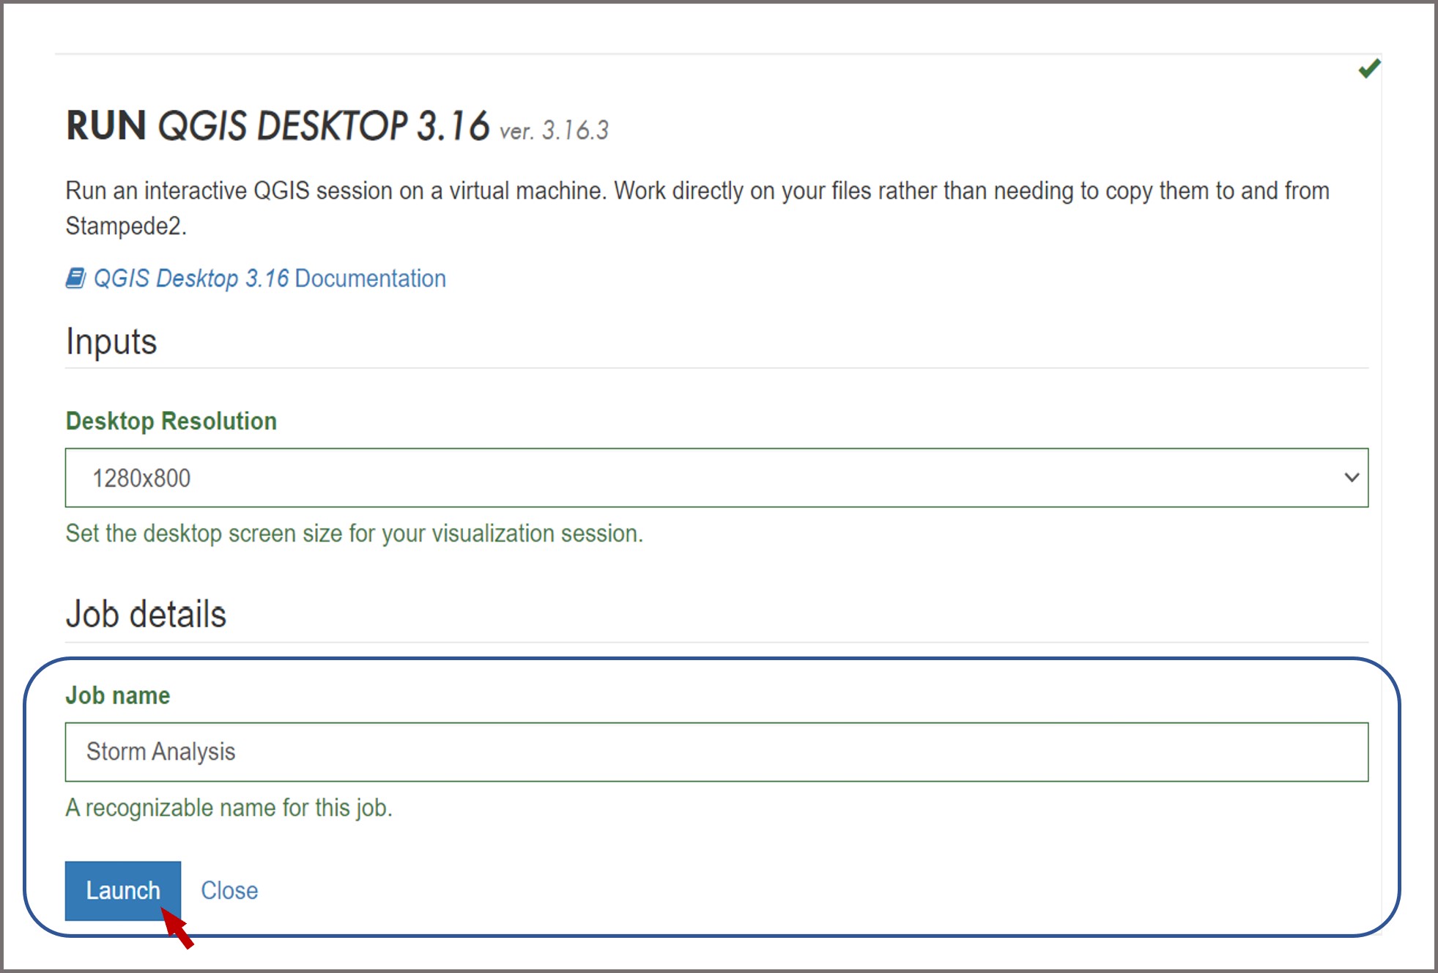This screenshot has height=973, width=1438.
Task: Click the 'Storm Analysis' text in field
Action: click(160, 752)
